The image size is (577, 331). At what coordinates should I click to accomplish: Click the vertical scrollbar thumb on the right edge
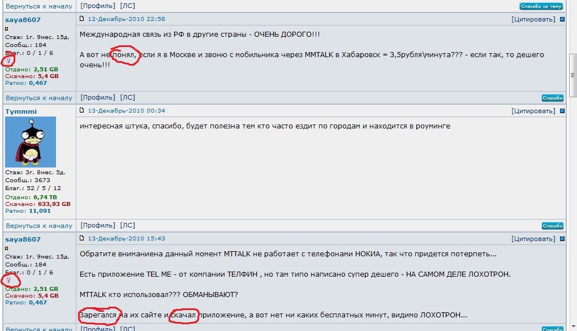573,75
